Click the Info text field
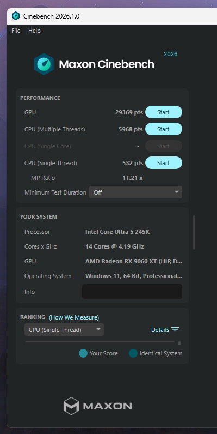The image size is (217, 434). point(132,292)
